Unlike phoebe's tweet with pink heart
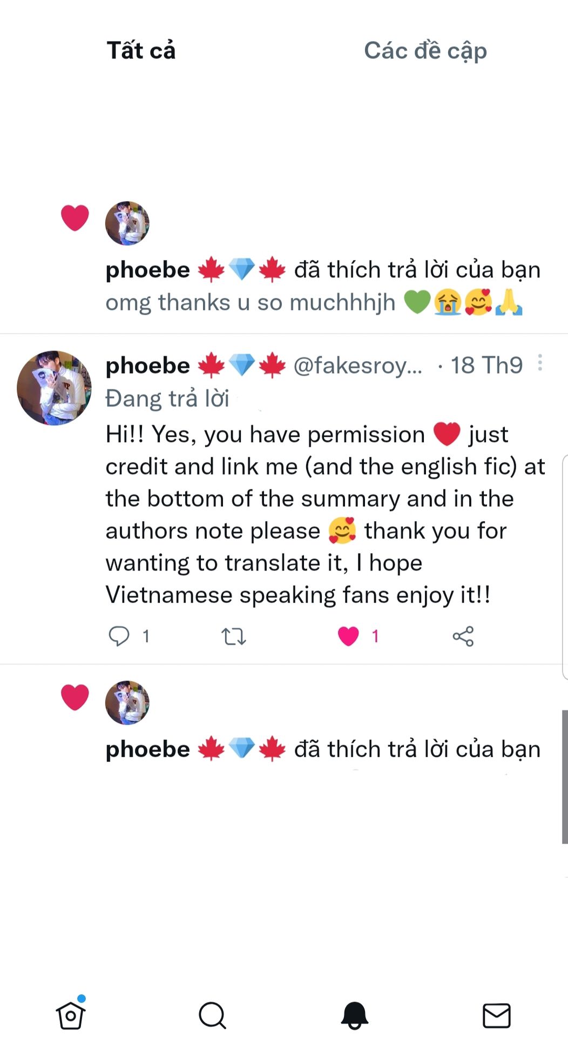This screenshot has width=568, height=1038. click(x=348, y=636)
